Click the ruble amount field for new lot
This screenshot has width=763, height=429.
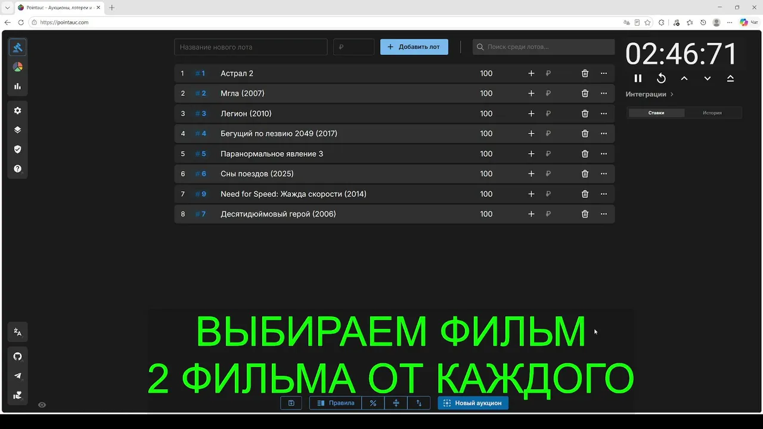(x=353, y=47)
